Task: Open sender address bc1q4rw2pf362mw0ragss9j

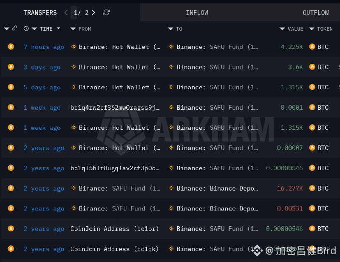Action: coord(115,108)
